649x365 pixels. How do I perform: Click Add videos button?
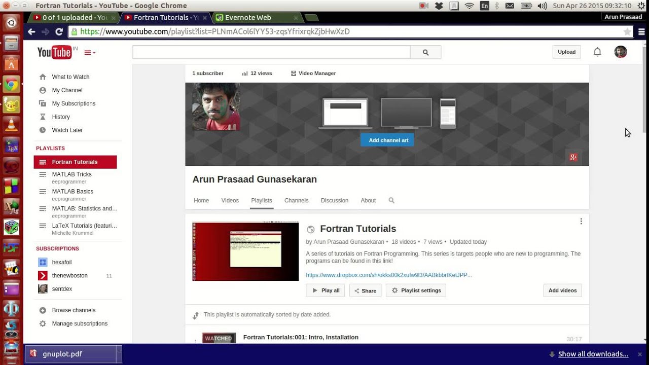[x=562, y=290]
